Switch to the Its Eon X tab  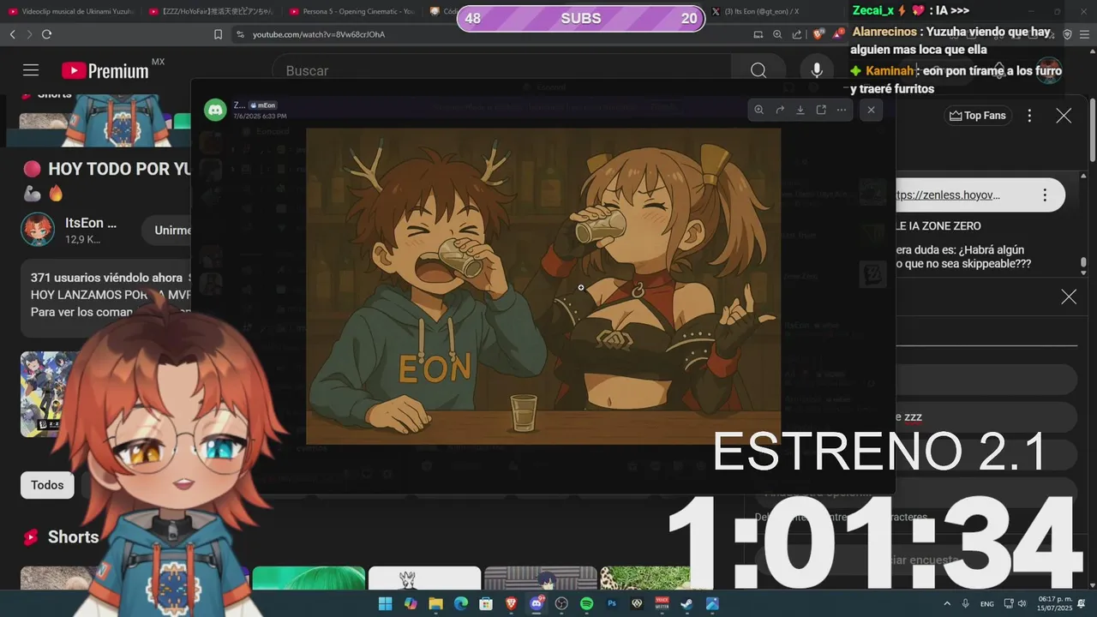coord(758,12)
